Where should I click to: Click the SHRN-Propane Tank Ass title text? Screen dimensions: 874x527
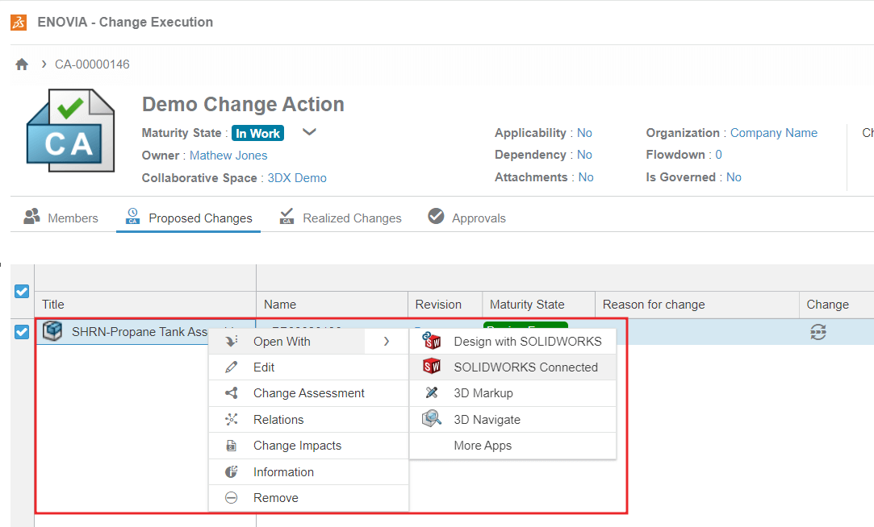coord(140,332)
